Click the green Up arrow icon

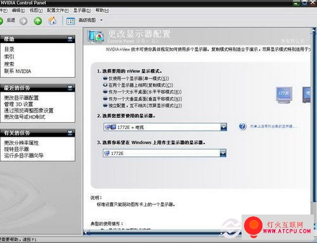(x=38, y=21)
